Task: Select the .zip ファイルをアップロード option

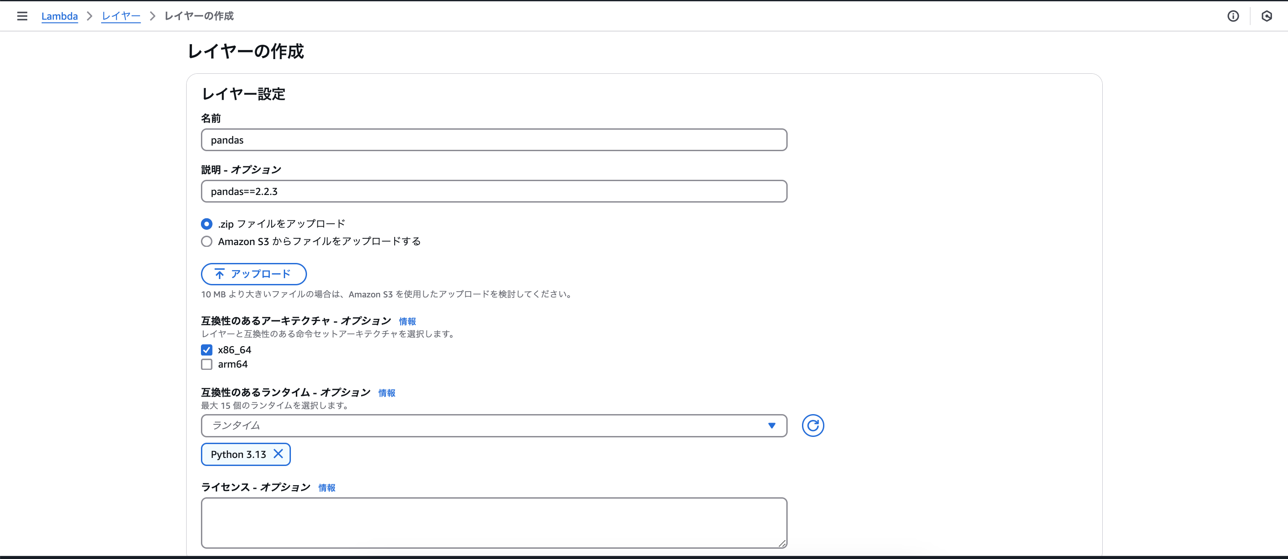Action: click(206, 224)
